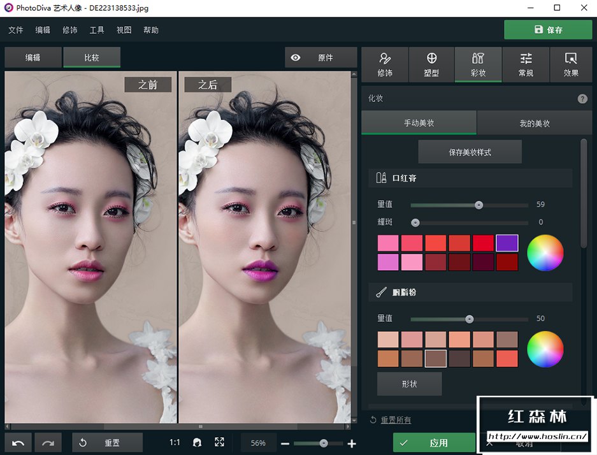Click the zoom in plus icon

pyautogui.click(x=352, y=444)
